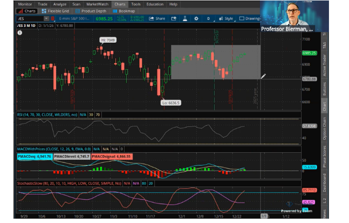Open the Analyze tab

(60, 4)
